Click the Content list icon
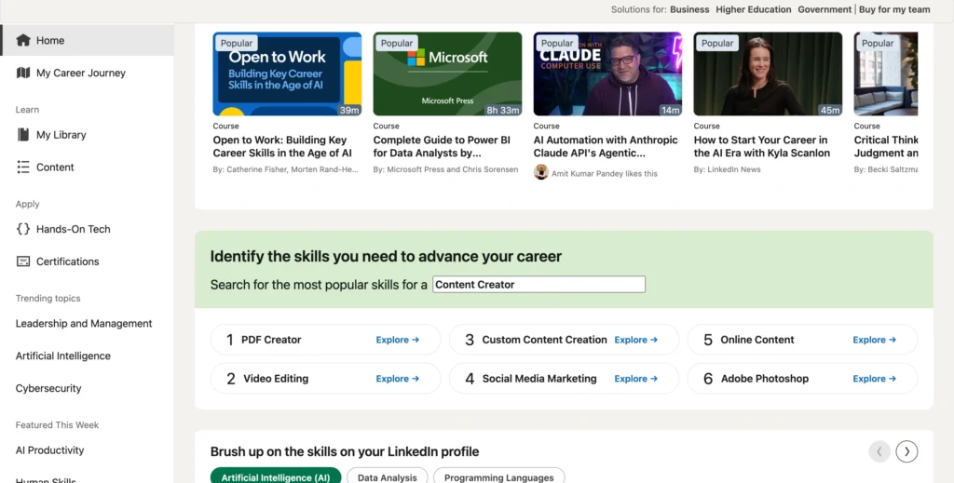 23,168
